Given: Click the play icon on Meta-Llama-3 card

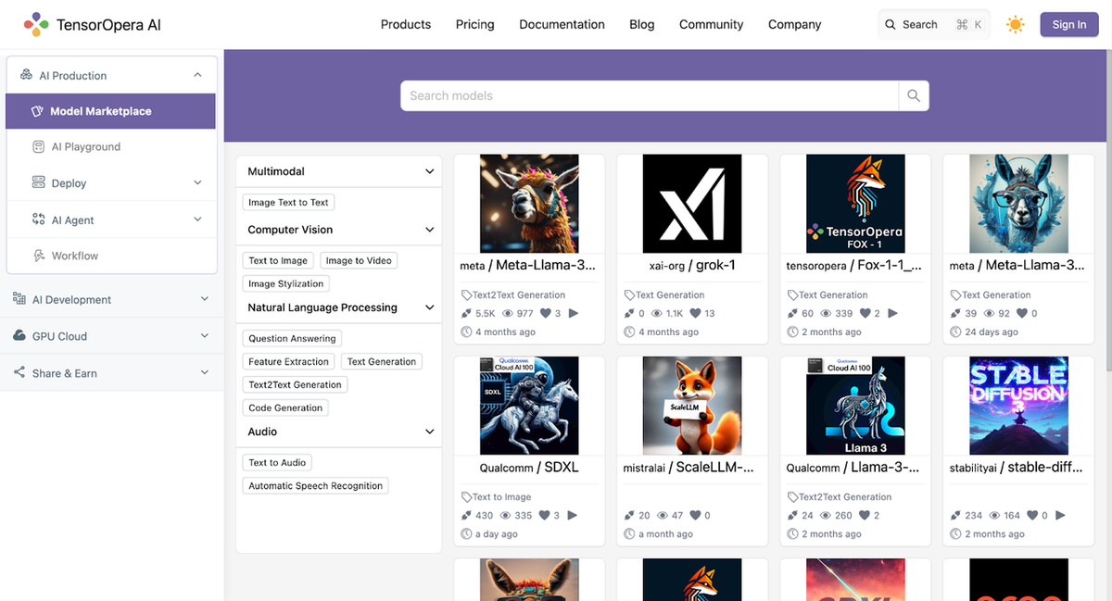Looking at the screenshot, I should click(x=574, y=313).
